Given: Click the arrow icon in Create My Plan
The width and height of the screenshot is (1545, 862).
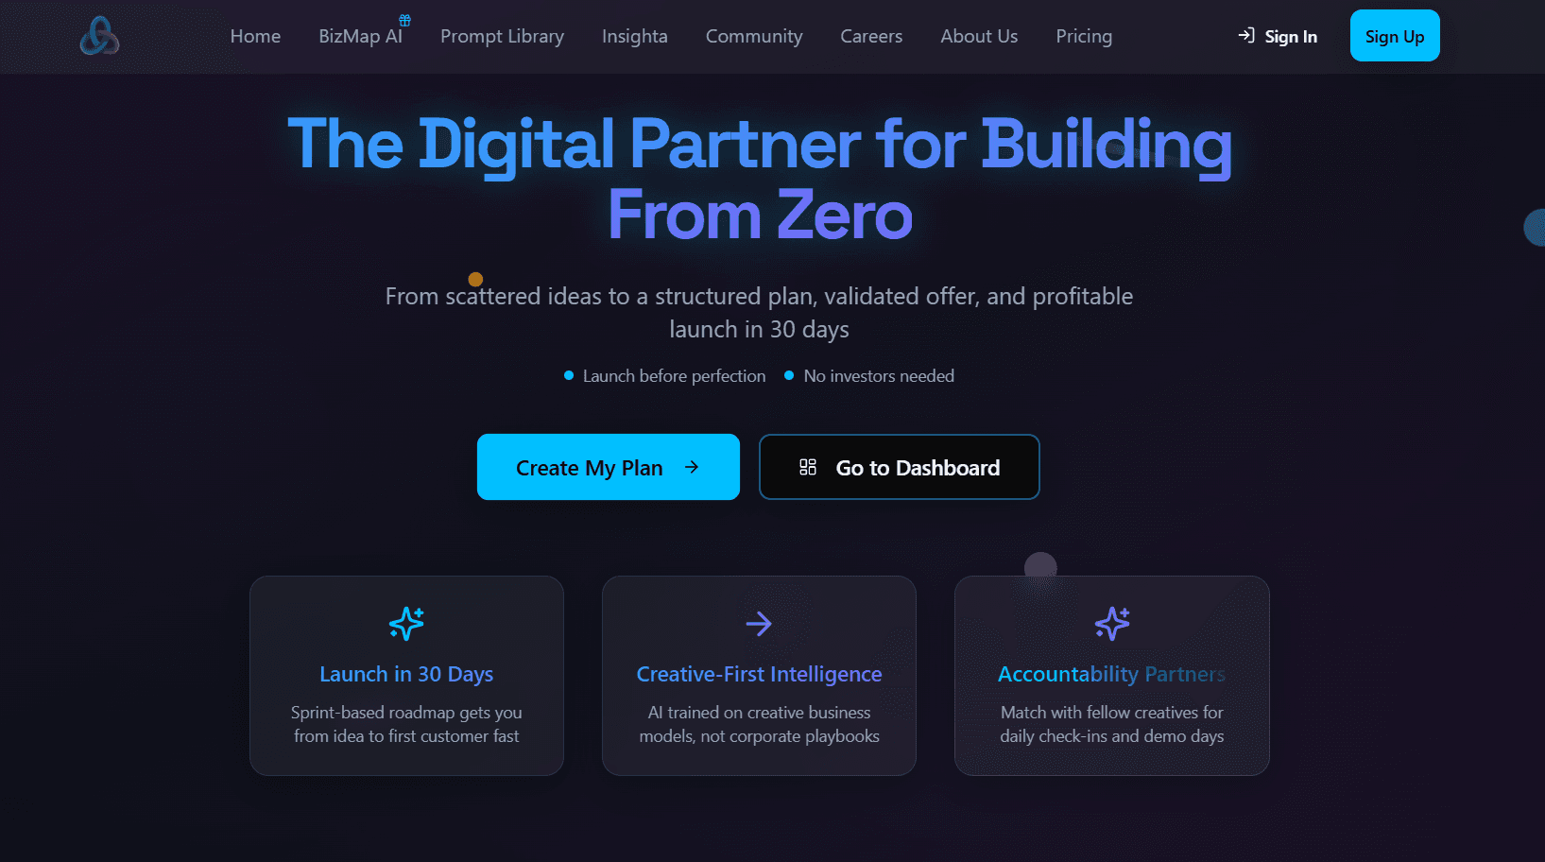Looking at the screenshot, I should click(x=692, y=467).
